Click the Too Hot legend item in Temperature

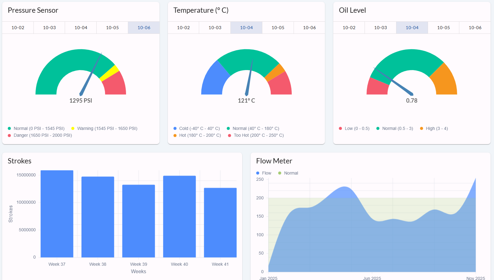[x=256, y=135]
